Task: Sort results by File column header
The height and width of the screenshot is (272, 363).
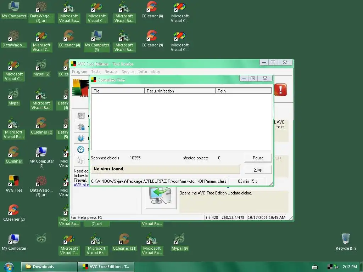Action: pos(118,91)
